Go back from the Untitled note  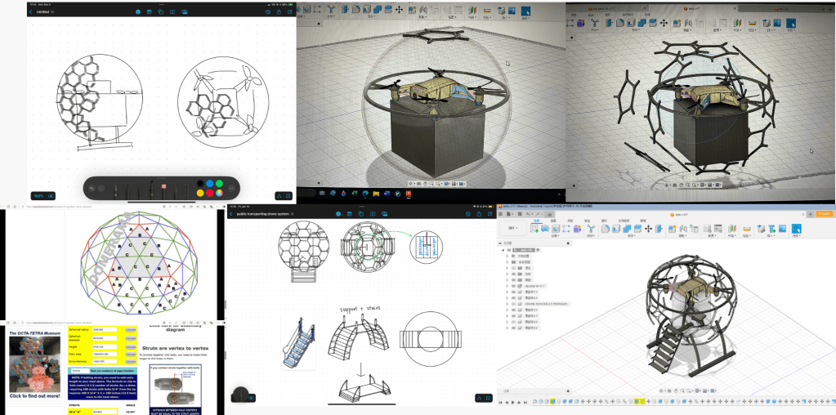click(31, 12)
